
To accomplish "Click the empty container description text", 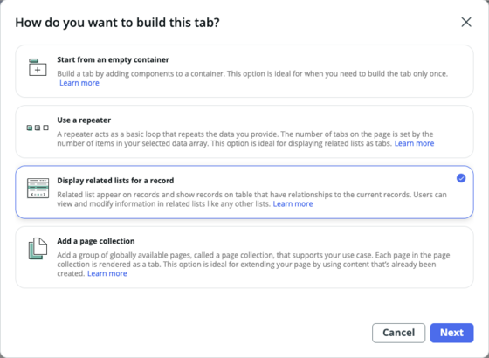I will pos(252,74).
